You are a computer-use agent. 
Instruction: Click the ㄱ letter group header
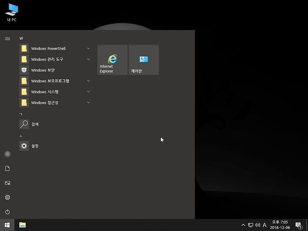21,114
